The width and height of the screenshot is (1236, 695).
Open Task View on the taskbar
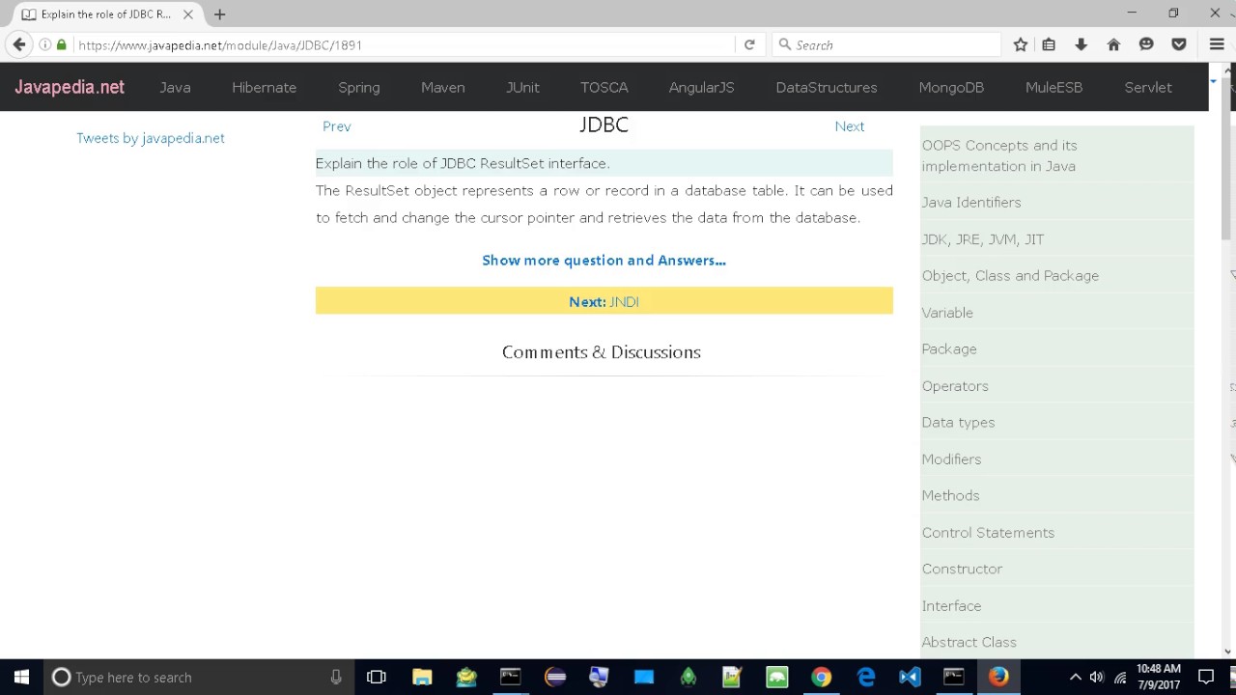pyautogui.click(x=377, y=678)
